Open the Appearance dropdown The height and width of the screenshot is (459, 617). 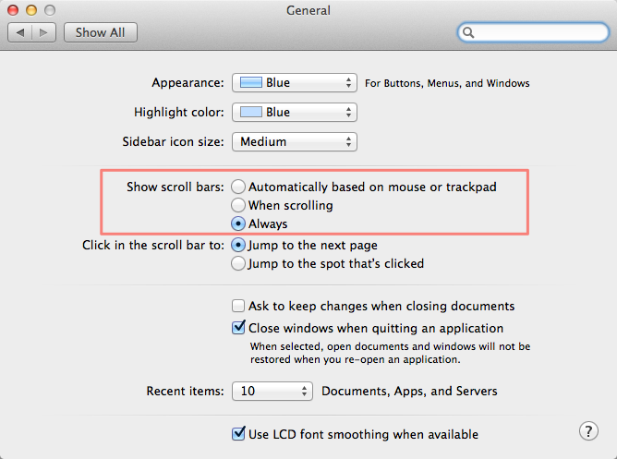(x=294, y=83)
